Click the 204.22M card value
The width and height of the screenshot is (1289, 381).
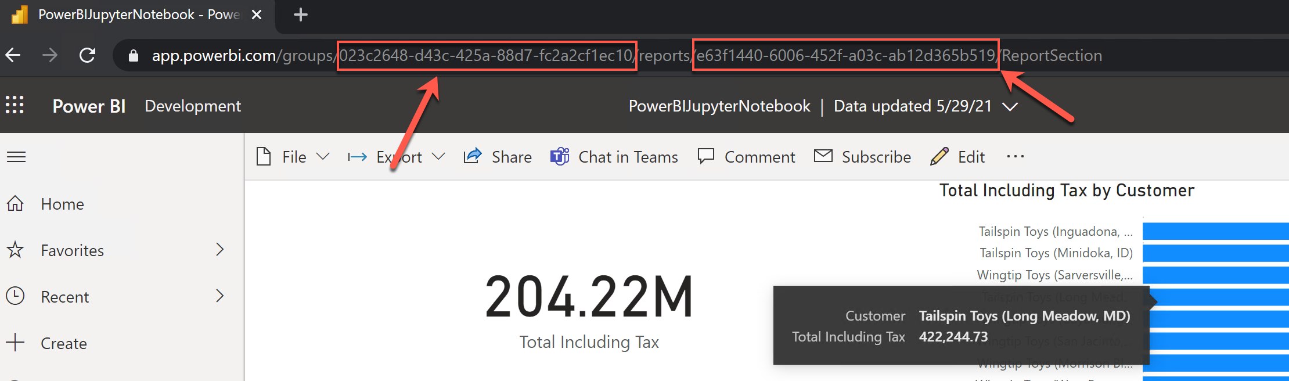pyautogui.click(x=589, y=297)
